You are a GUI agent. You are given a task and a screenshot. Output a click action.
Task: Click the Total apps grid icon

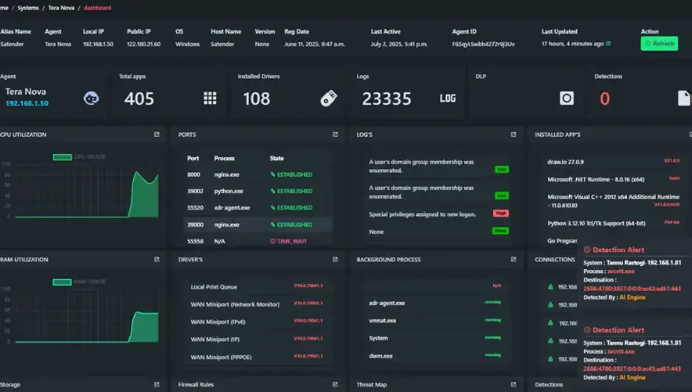(x=210, y=98)
